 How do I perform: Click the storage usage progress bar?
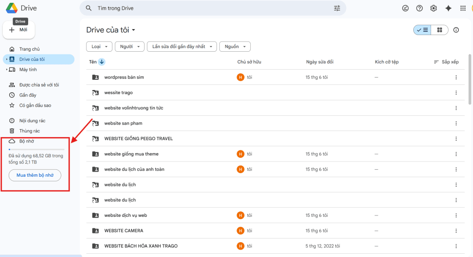click(x=36, y=149)
